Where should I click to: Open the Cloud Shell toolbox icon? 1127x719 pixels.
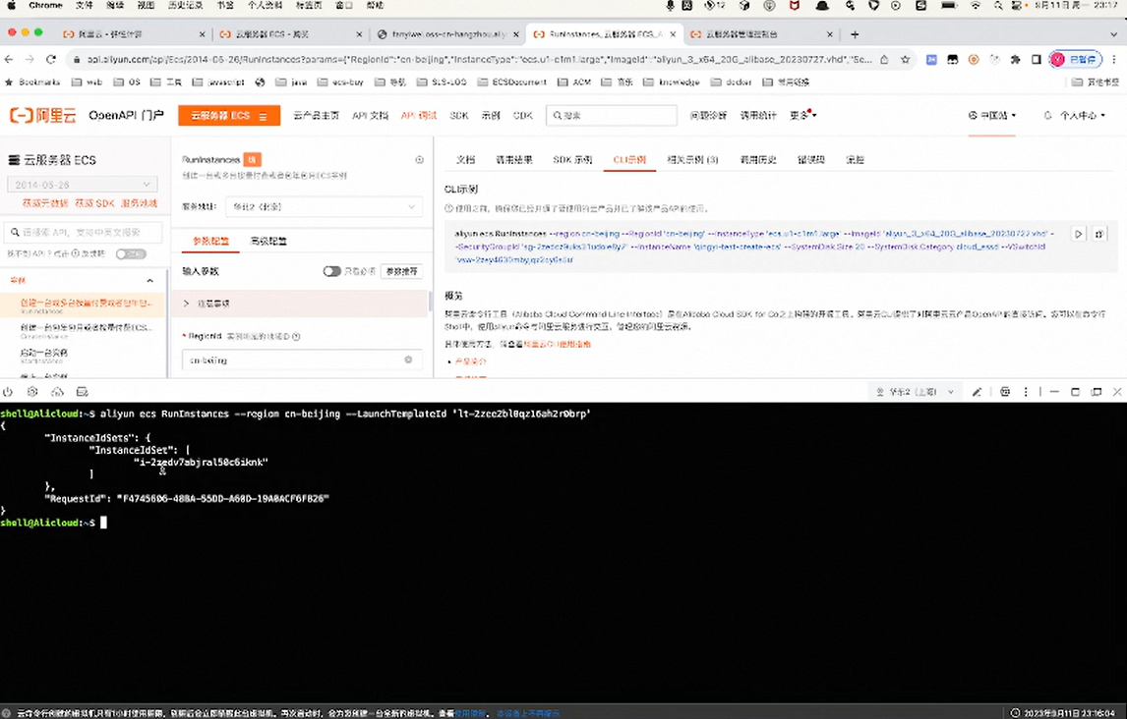(1005, 392)
